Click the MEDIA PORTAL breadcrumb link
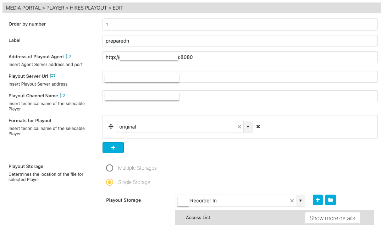 (23, 7)
